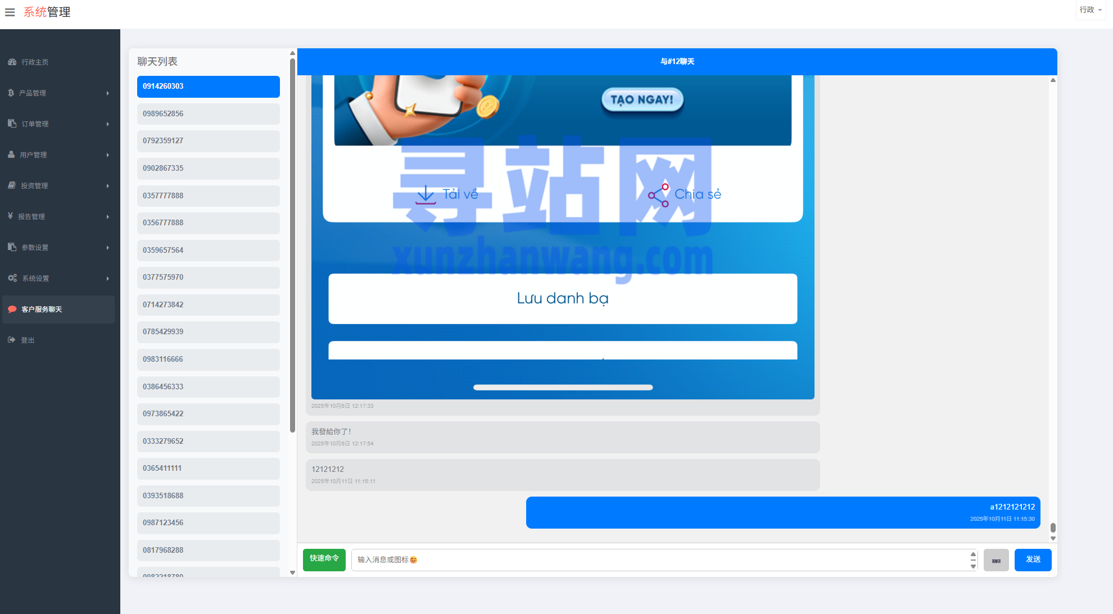Click the 客户服务聊天 chat bubble icon

point(12,309)
